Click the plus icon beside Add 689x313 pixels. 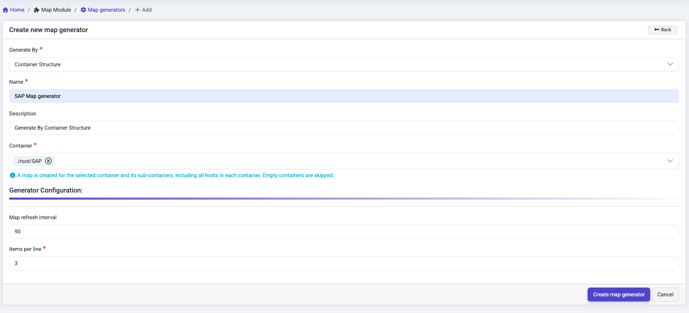click(137, 10)
